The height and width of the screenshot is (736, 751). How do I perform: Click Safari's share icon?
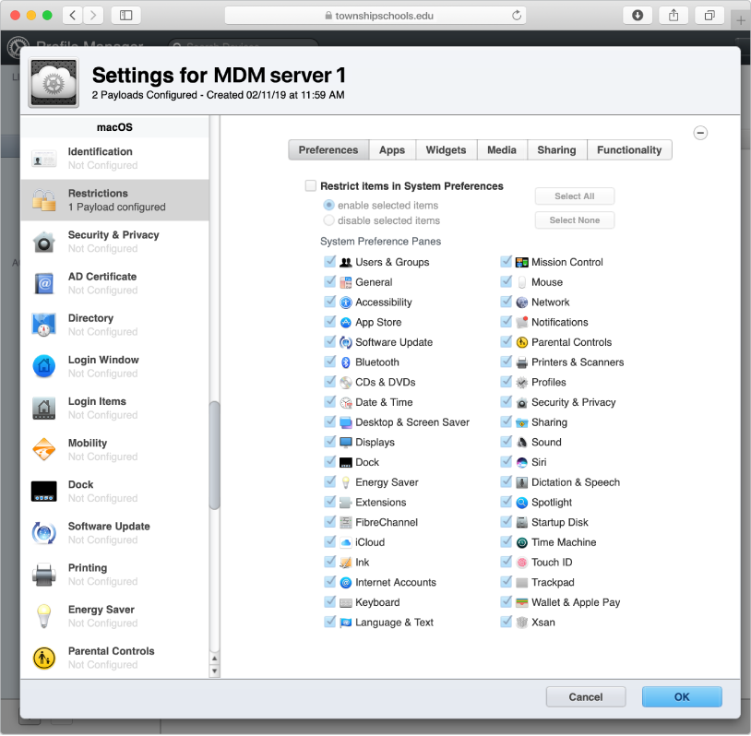coord(674,16)
